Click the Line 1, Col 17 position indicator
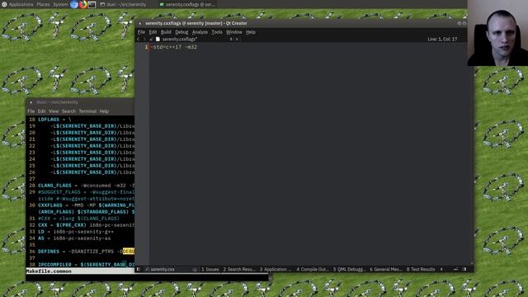 (442, 39)
